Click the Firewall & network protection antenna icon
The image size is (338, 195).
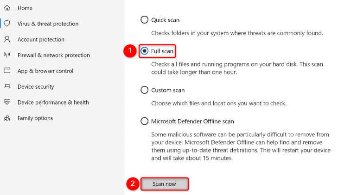[x=7, y=55]
